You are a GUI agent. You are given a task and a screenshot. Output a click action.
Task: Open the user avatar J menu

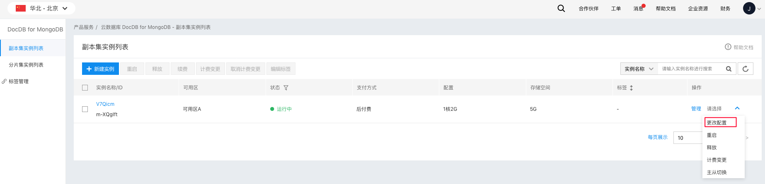point(749,8)
